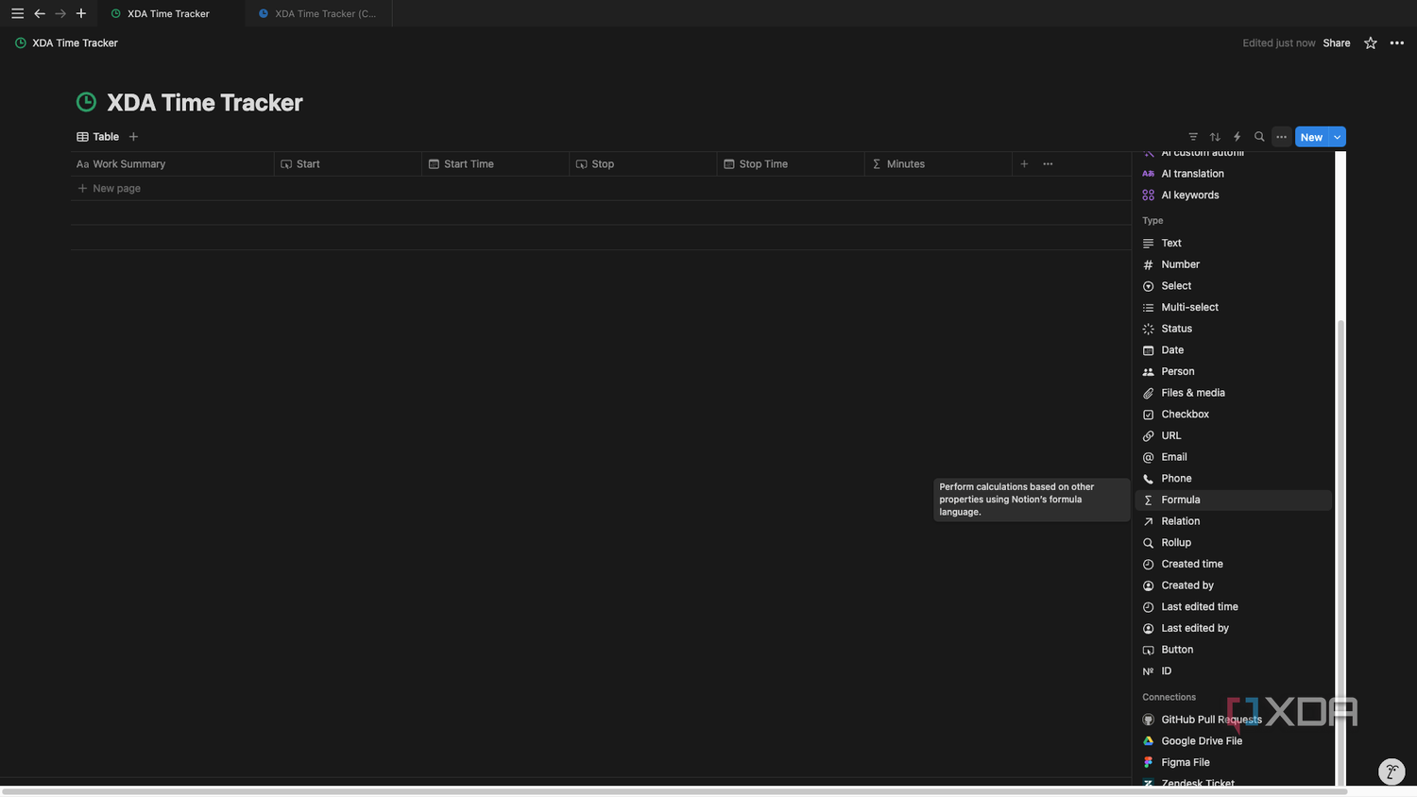The image size is (1417, 797).
Task: Open the Work Summary column header
Action: coord(172,164)
